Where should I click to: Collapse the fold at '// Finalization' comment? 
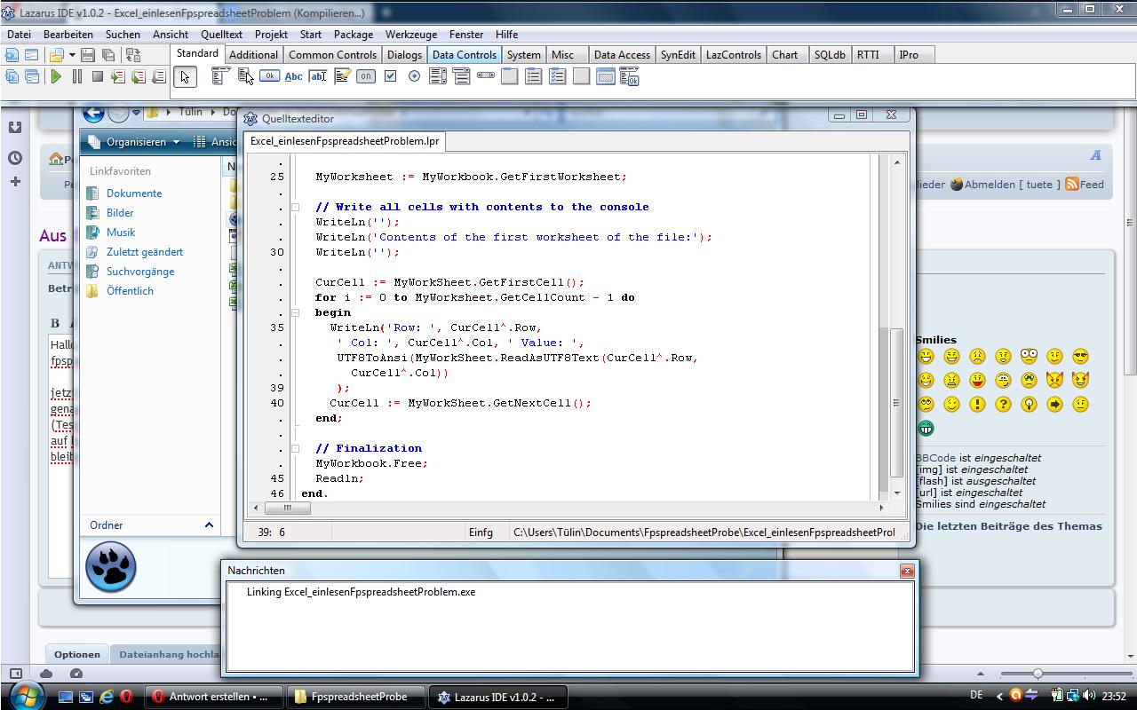click(296, 448)
